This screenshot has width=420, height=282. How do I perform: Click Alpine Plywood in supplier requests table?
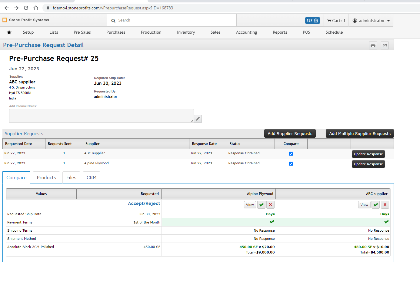pyautogui.click(x=96, y=163)
